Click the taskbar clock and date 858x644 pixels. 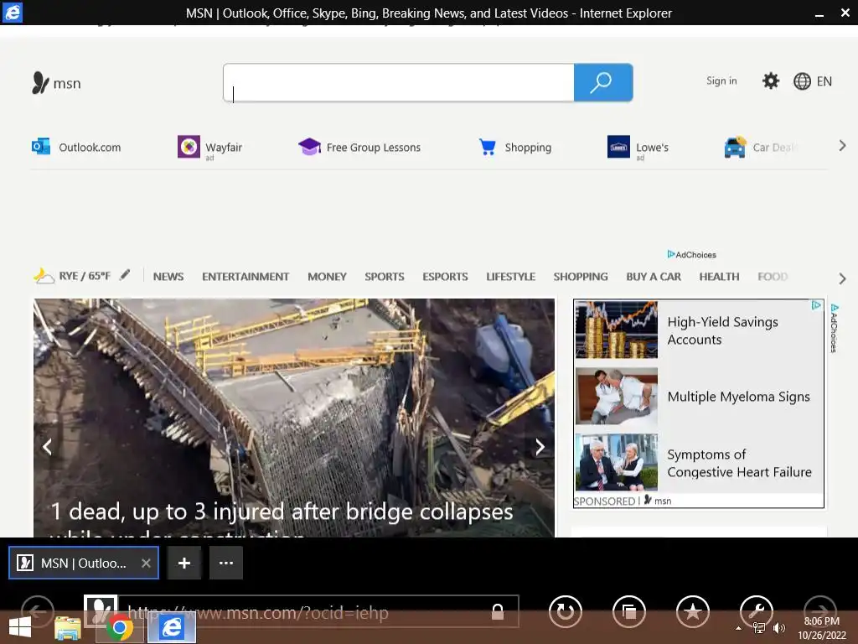[821, 628]
